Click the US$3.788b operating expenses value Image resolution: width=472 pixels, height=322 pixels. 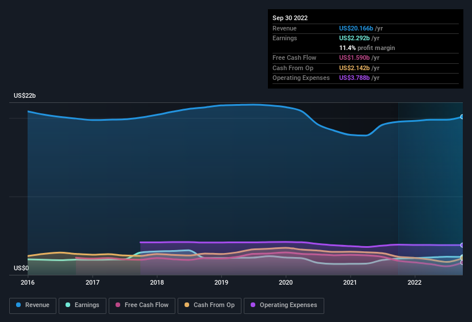tap(354, 78)
